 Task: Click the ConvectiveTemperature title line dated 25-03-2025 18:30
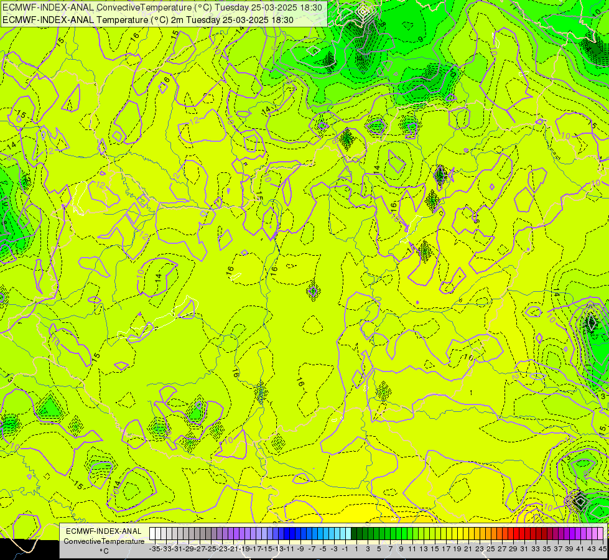[162, 7]
